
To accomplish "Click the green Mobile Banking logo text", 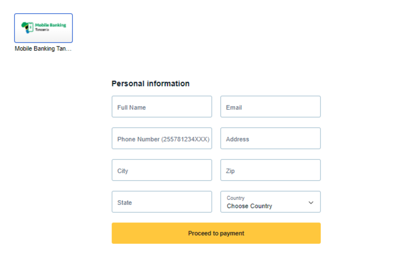I will pos(50,25).
